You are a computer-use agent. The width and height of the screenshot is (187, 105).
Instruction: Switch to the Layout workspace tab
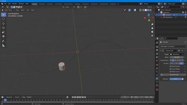coord(34,4)
